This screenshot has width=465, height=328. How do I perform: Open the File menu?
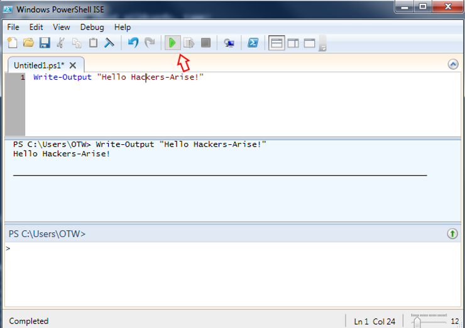click(13, 27)
